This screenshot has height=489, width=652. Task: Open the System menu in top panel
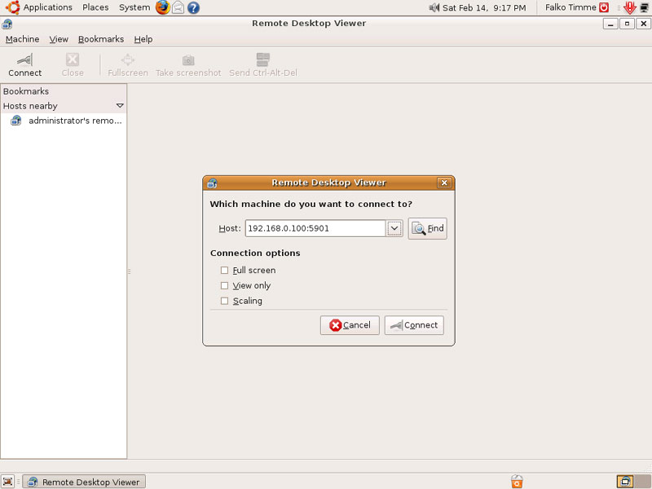coord(134,7)
